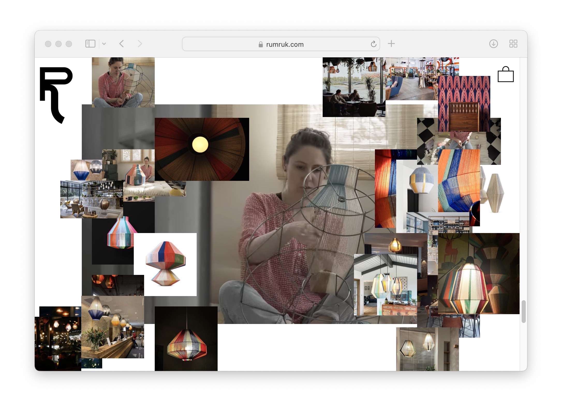Click the page's vertical scrollbar thumb
Image resolution: width=562 pixels, height=402 pixels.
pyautogui.click(x=523, y=311)
